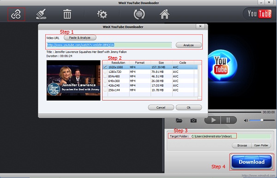Adjust the volume slider handle

pos(262,120)
